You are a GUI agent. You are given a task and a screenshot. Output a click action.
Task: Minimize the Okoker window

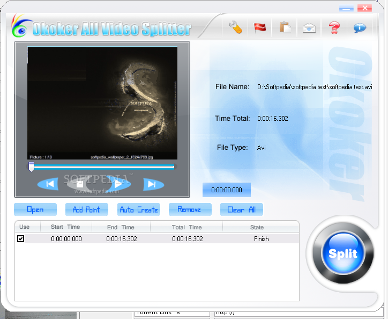346,8
